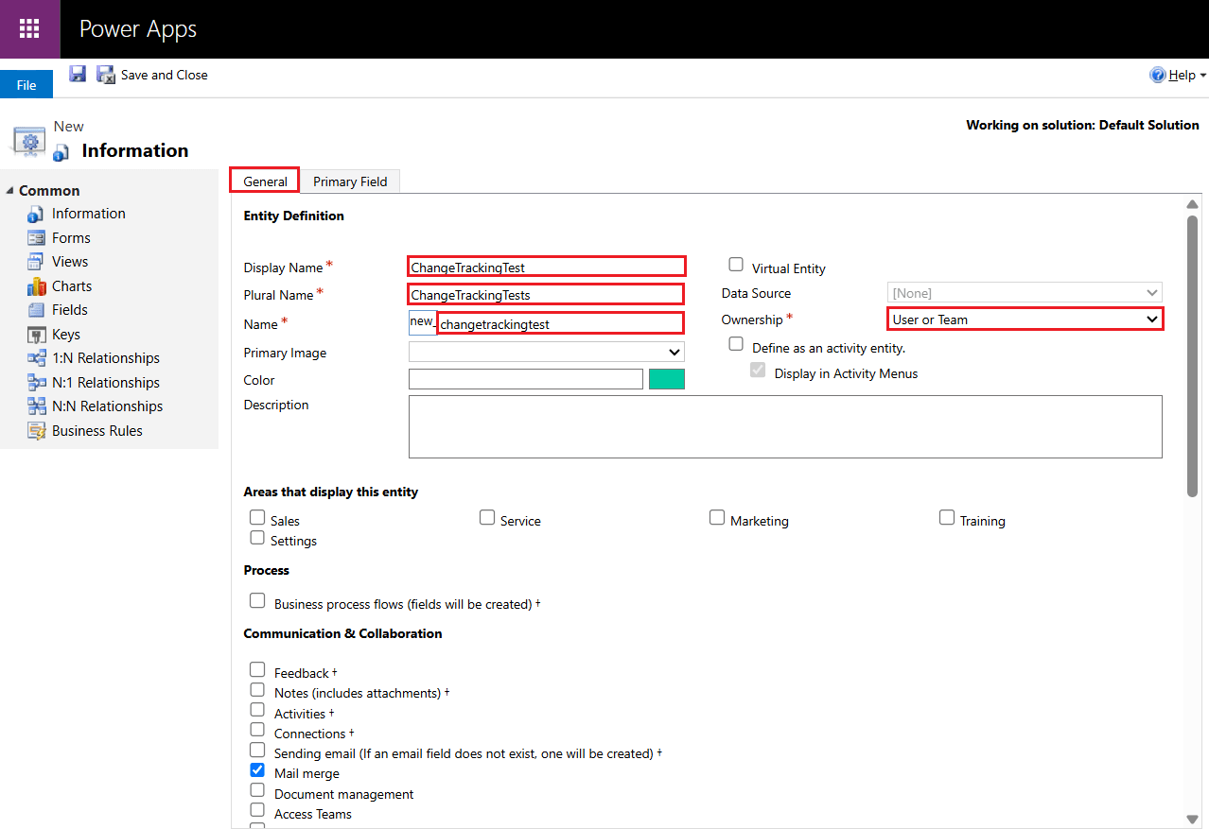Click the Help question mark icon
Image resolution: width=1209 pixels, height=829 pixels.
coord(1157,75)
